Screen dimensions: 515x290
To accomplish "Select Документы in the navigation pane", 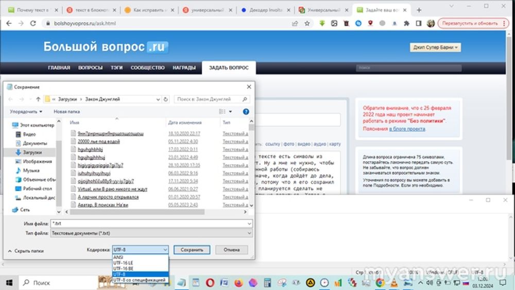I will coord(35,143).
